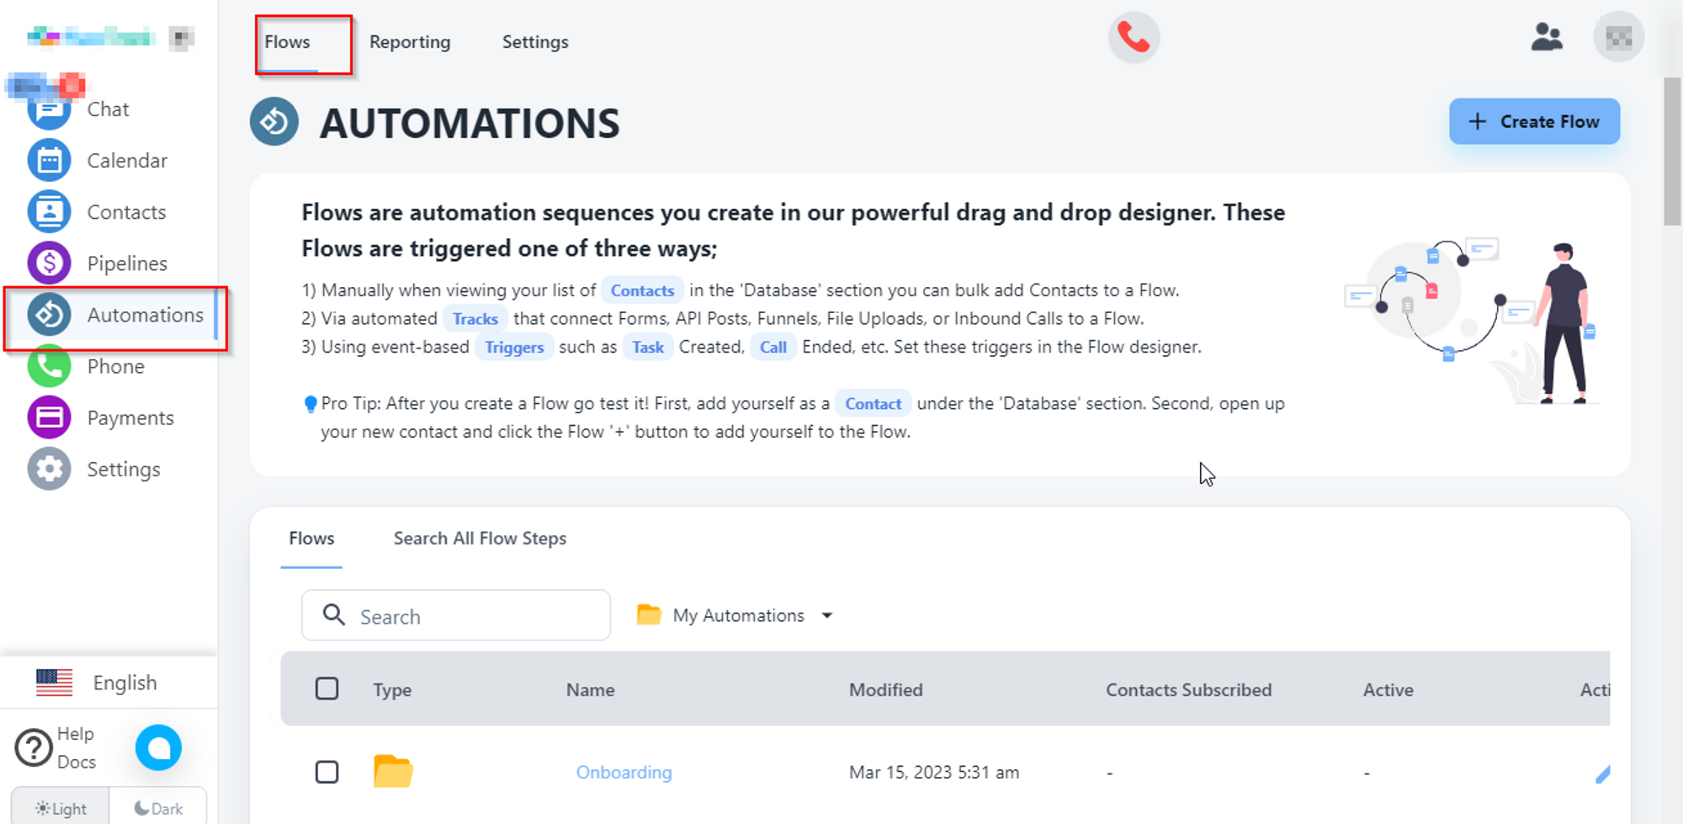Screen dimensions: 1683x824
Task: Click the Create Flow button
Action: point(1534,122)
